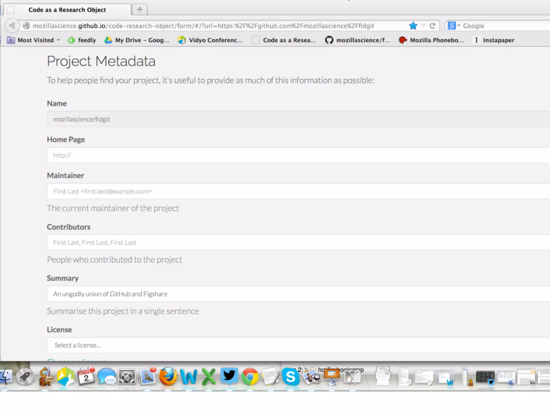
Task: Click the browser back arrow button
Action: pos(12,26)
